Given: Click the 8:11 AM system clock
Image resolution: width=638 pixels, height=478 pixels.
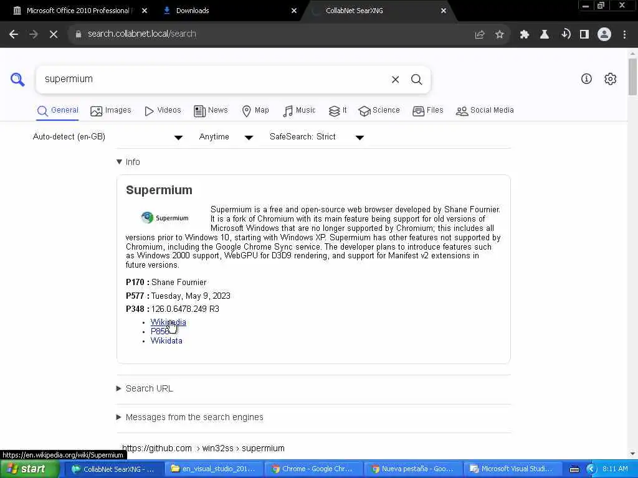Looking at the screenshot, I should [615, 469].
